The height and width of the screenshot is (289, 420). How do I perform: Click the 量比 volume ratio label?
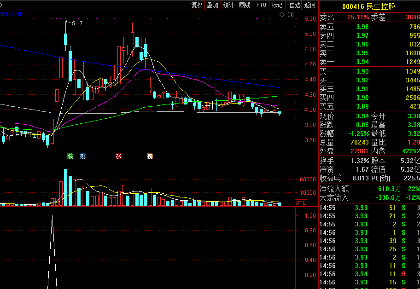[378, 143]
